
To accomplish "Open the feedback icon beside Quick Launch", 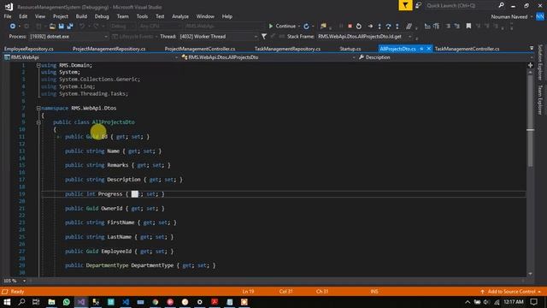I will tap(418, 5).
